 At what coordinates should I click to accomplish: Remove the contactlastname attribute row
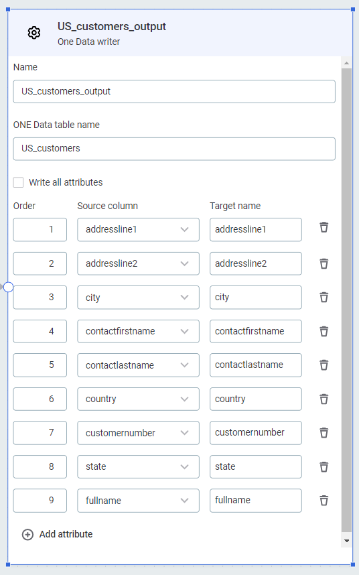(x=324, y=365)
